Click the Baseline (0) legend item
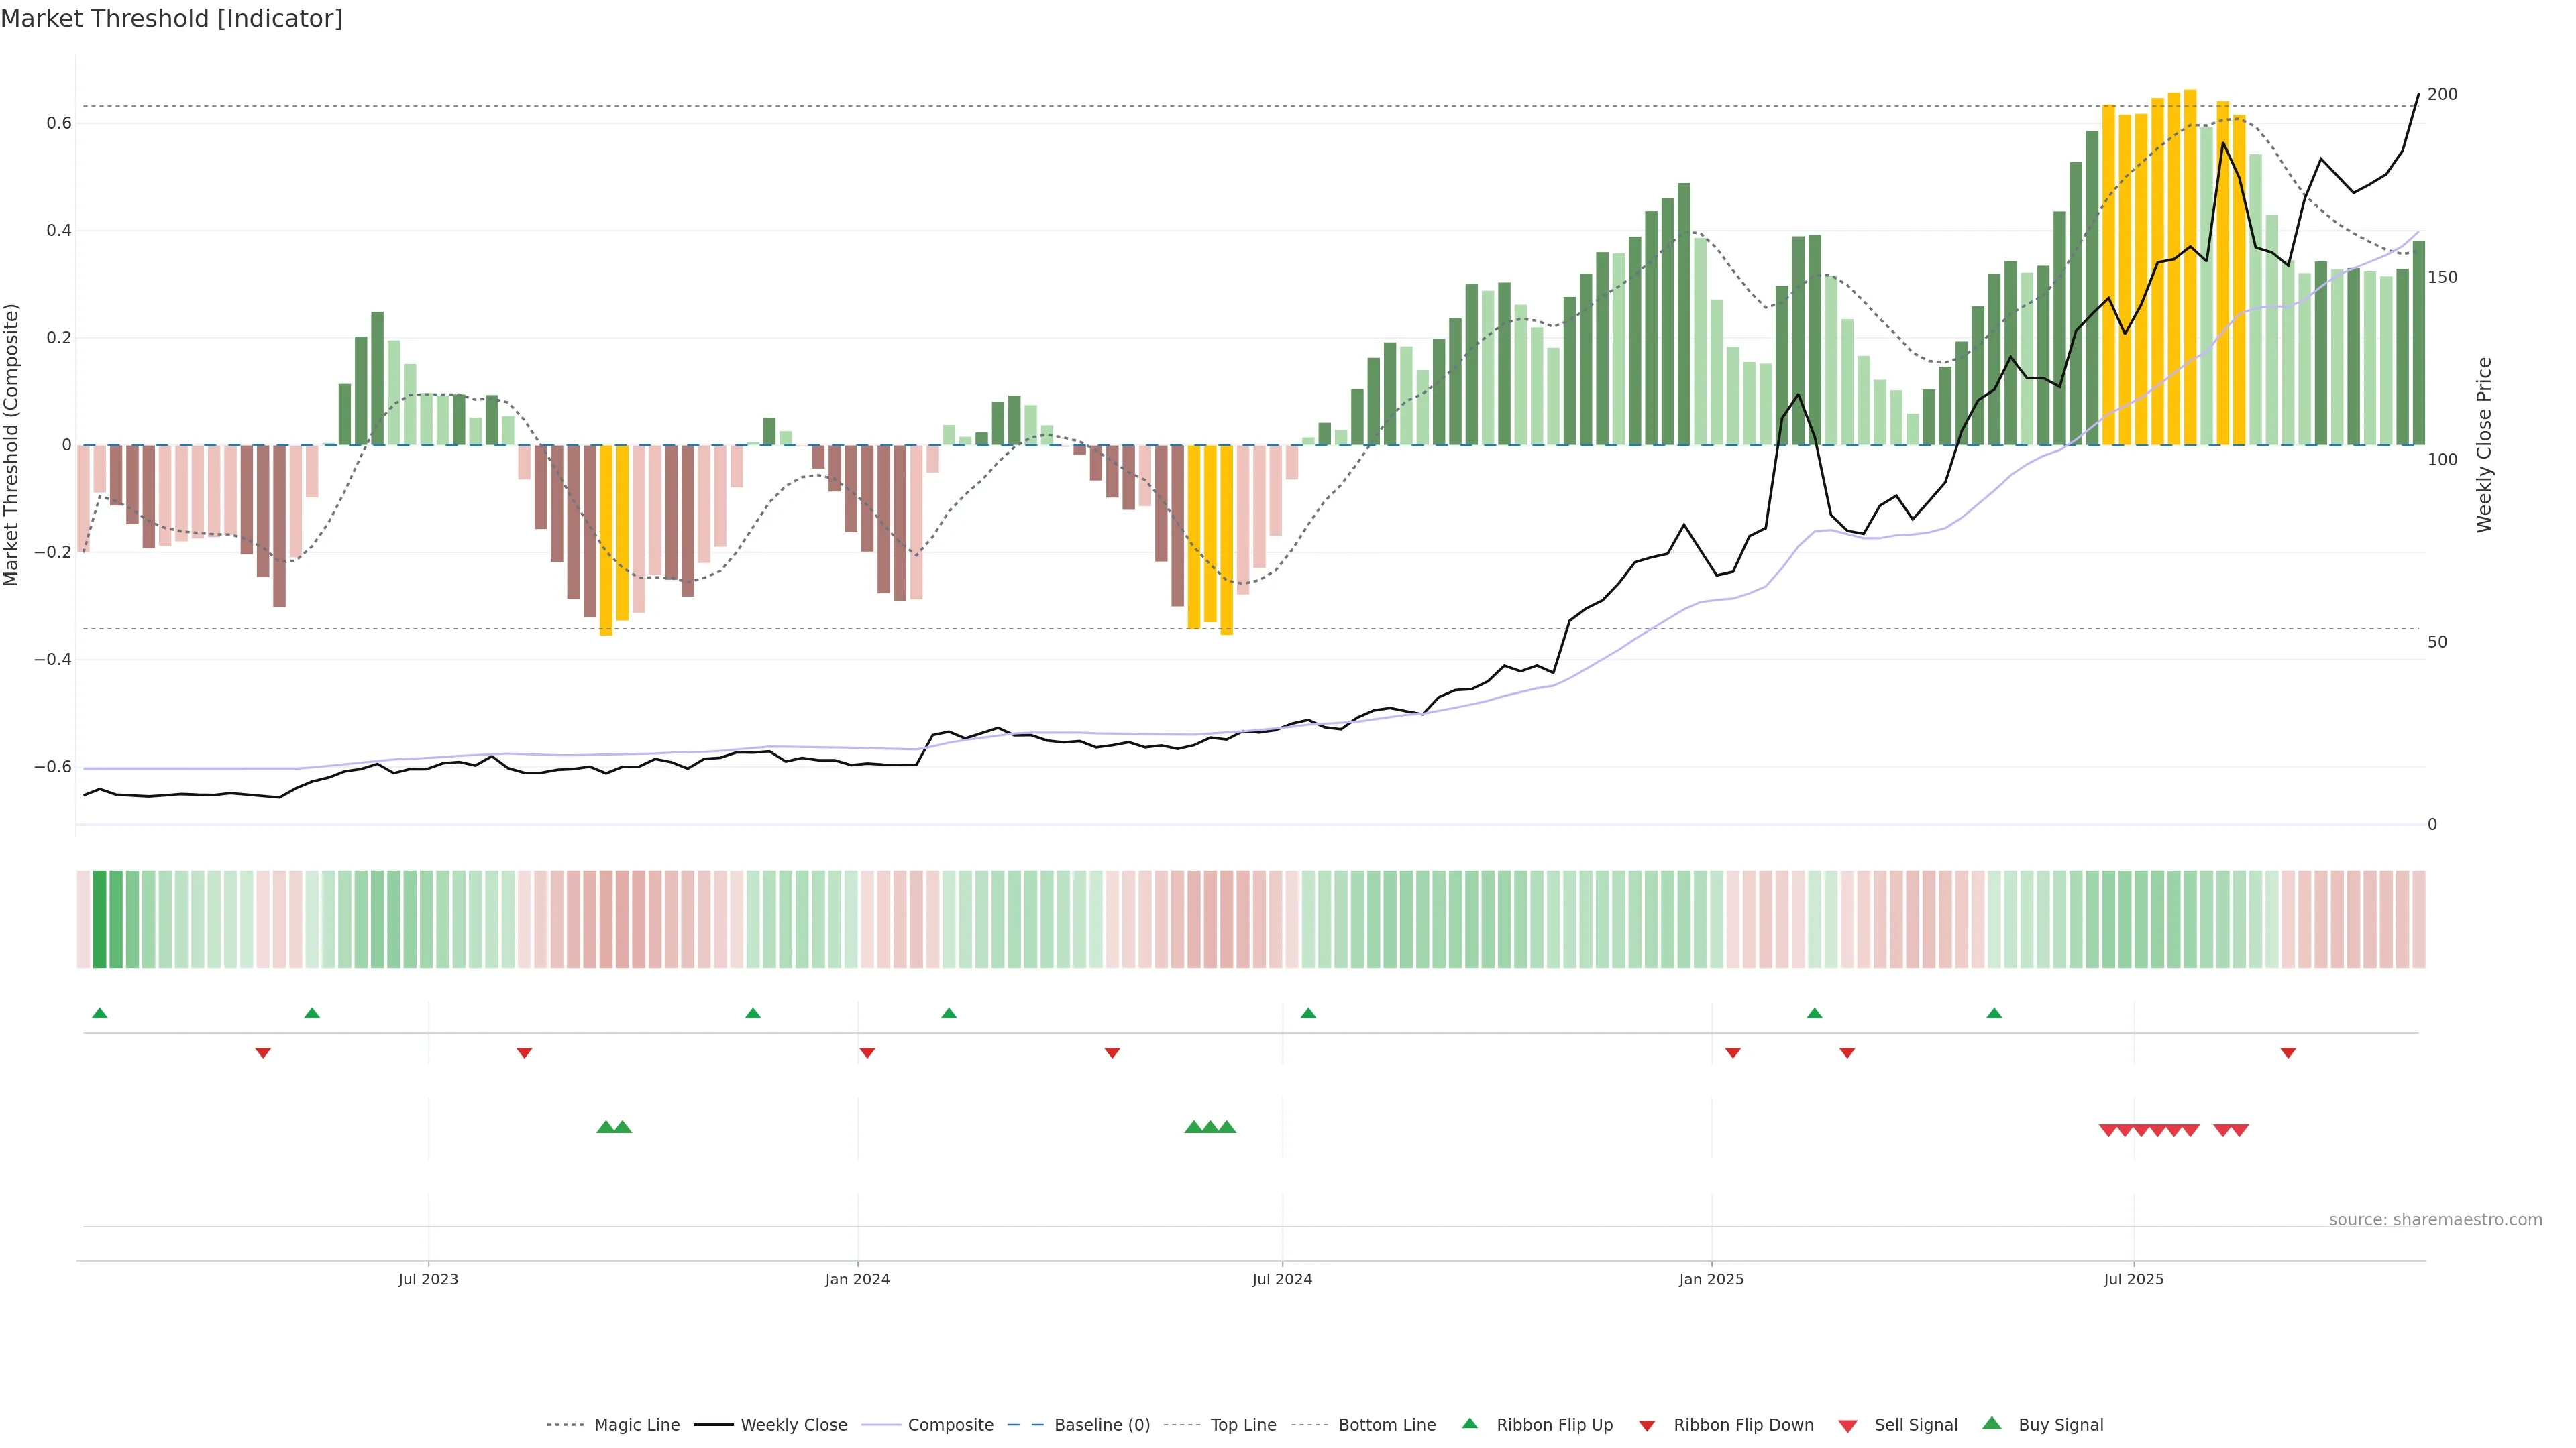 [1102, 1425]
